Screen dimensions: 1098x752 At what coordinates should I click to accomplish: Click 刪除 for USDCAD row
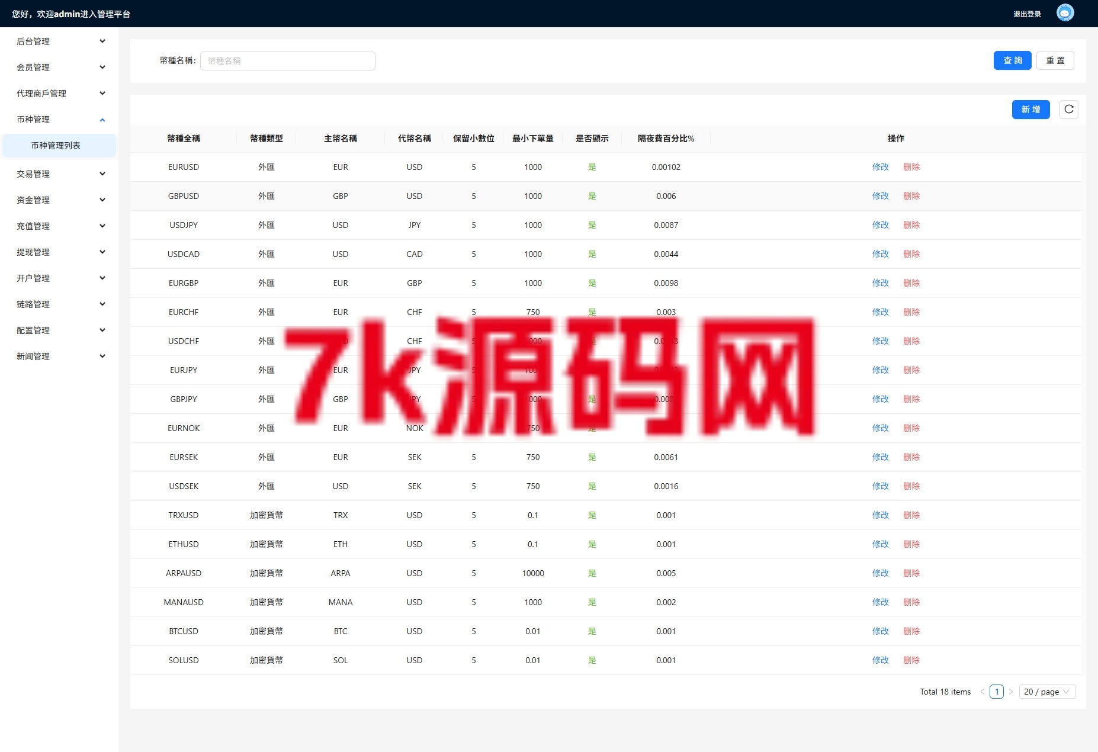(x=911, y=254)
